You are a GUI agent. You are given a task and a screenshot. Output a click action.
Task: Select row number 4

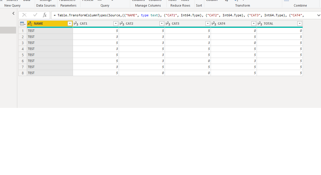(x=23, y=49)
